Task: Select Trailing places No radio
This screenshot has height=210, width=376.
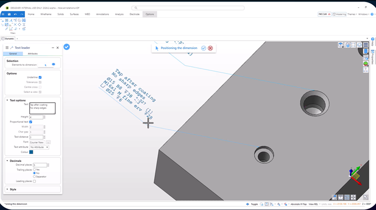Action: 34,173
